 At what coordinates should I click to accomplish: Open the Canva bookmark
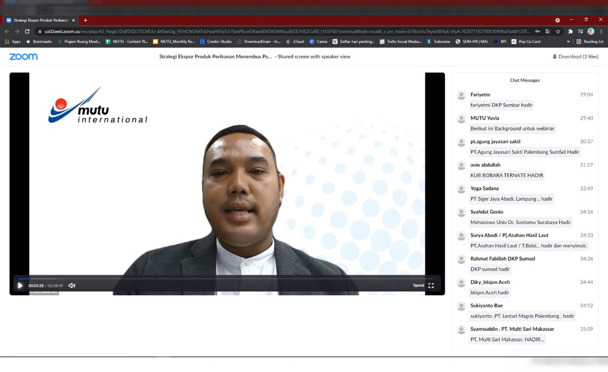[318, 42]
